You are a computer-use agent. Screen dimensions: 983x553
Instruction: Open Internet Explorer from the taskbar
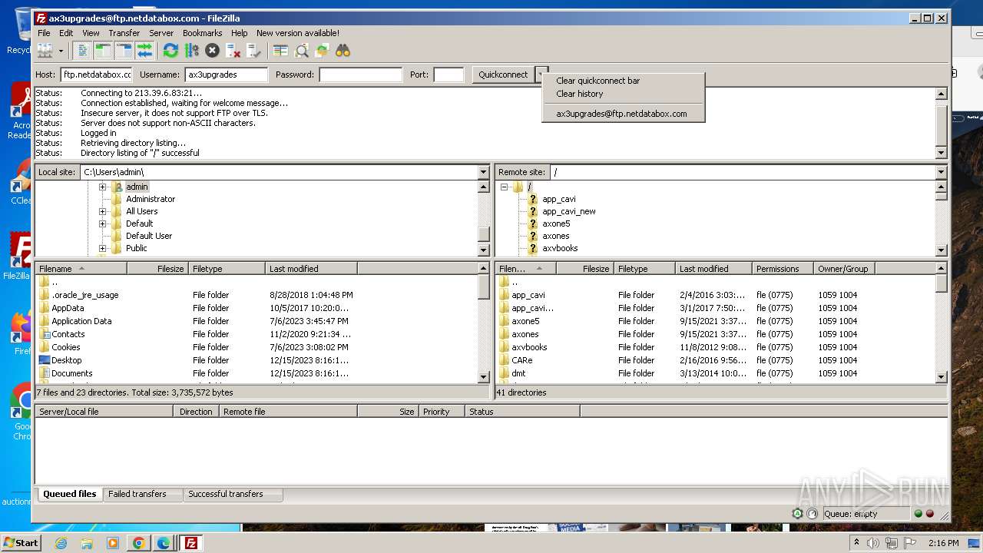click(x=61, y=543)
